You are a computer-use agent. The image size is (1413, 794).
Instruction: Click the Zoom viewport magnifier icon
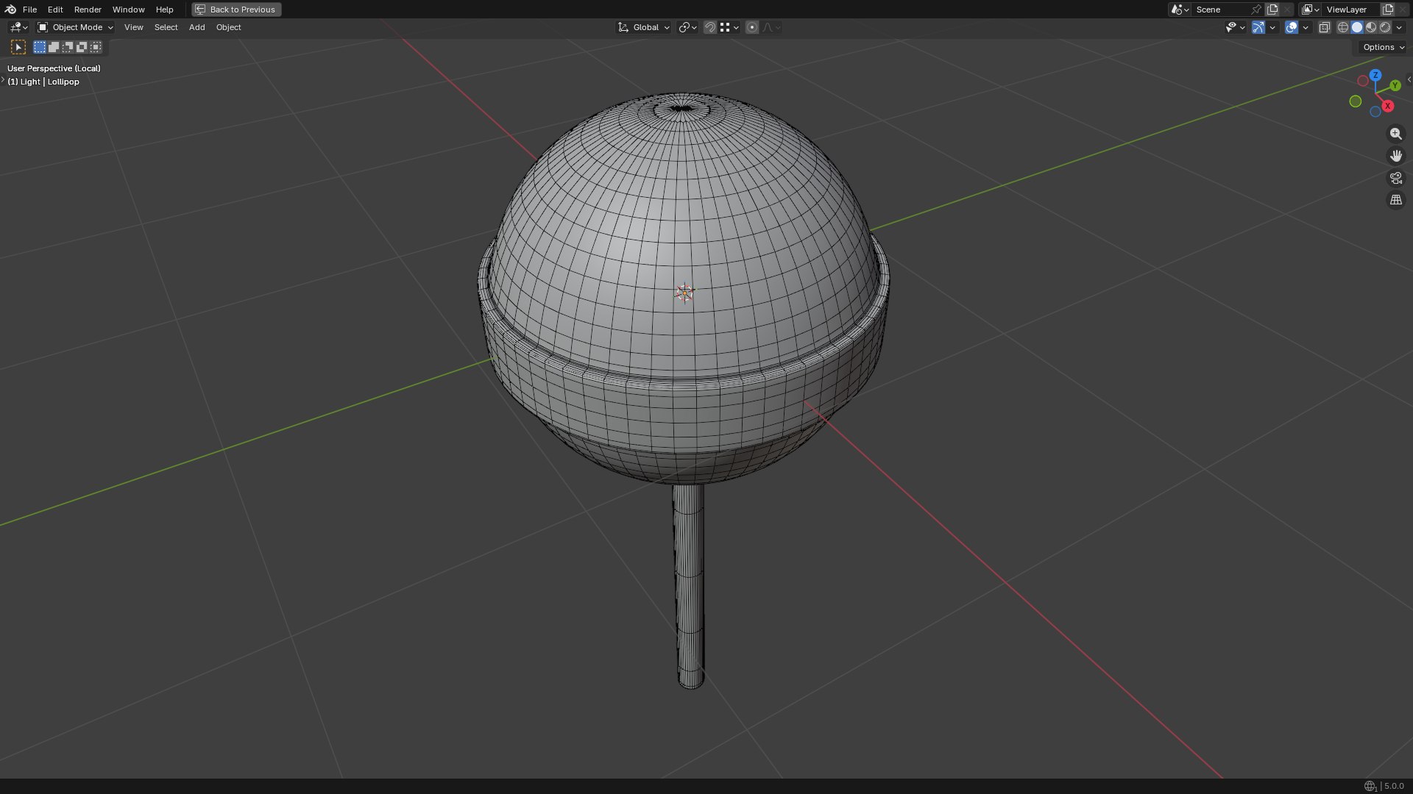pos(1396,134)
